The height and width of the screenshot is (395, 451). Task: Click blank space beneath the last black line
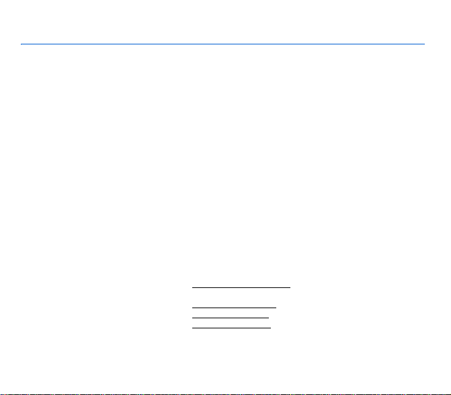[231, 360]
